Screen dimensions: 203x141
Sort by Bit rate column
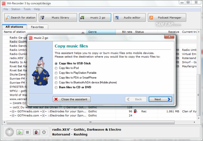[x=124, y=32]
